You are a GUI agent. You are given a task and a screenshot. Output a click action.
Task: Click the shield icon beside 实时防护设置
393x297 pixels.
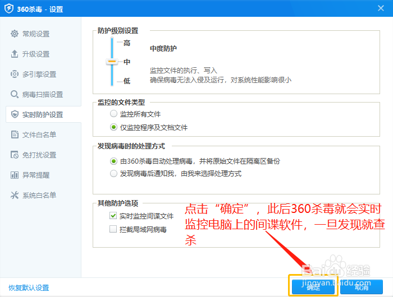click(15, 114)
